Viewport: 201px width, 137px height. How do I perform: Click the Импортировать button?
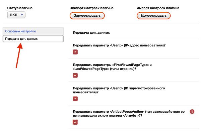pos(153,16)
